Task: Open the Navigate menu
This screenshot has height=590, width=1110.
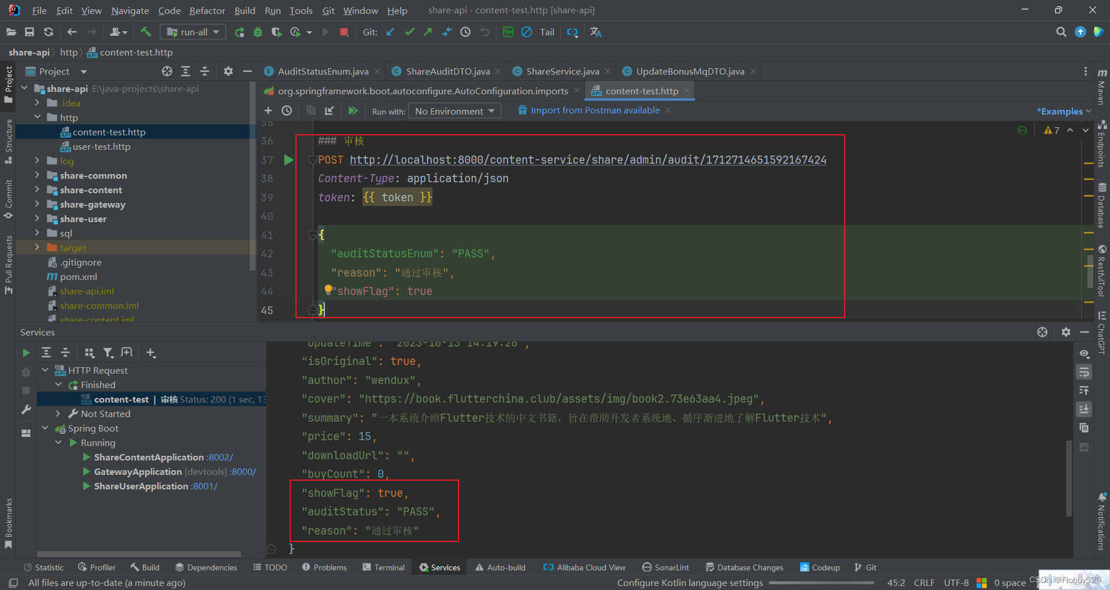Action: [130, 10]
